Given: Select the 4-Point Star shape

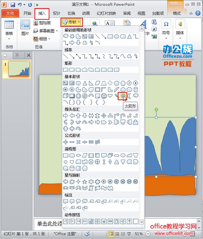Looking at the screenshot, I should pyautogui.click(x=78, y=182).
